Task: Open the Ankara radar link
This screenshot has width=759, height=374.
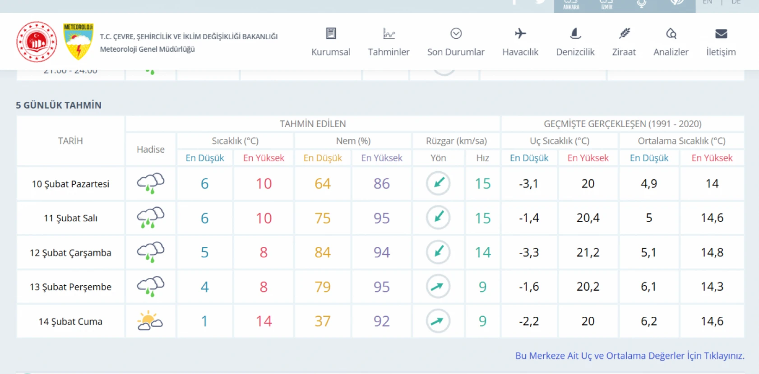Action: point(571,5)
